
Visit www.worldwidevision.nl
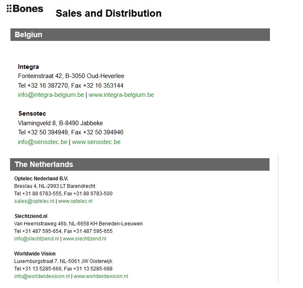pyautogui.click(x=101, y=276)
